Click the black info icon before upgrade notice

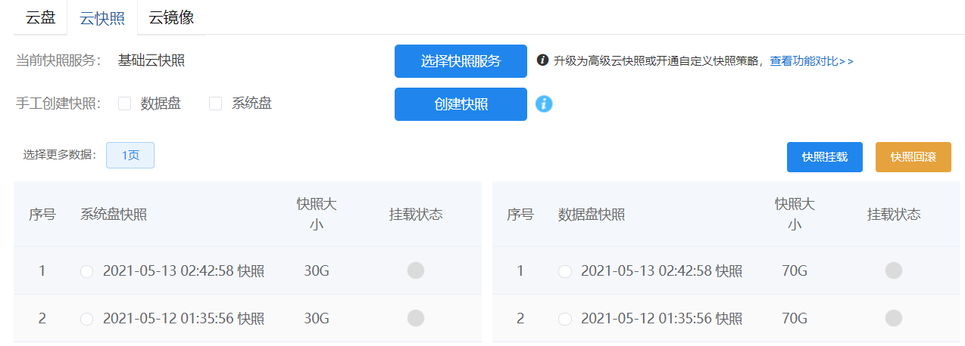pyautogui.click(x=542, y=60)
